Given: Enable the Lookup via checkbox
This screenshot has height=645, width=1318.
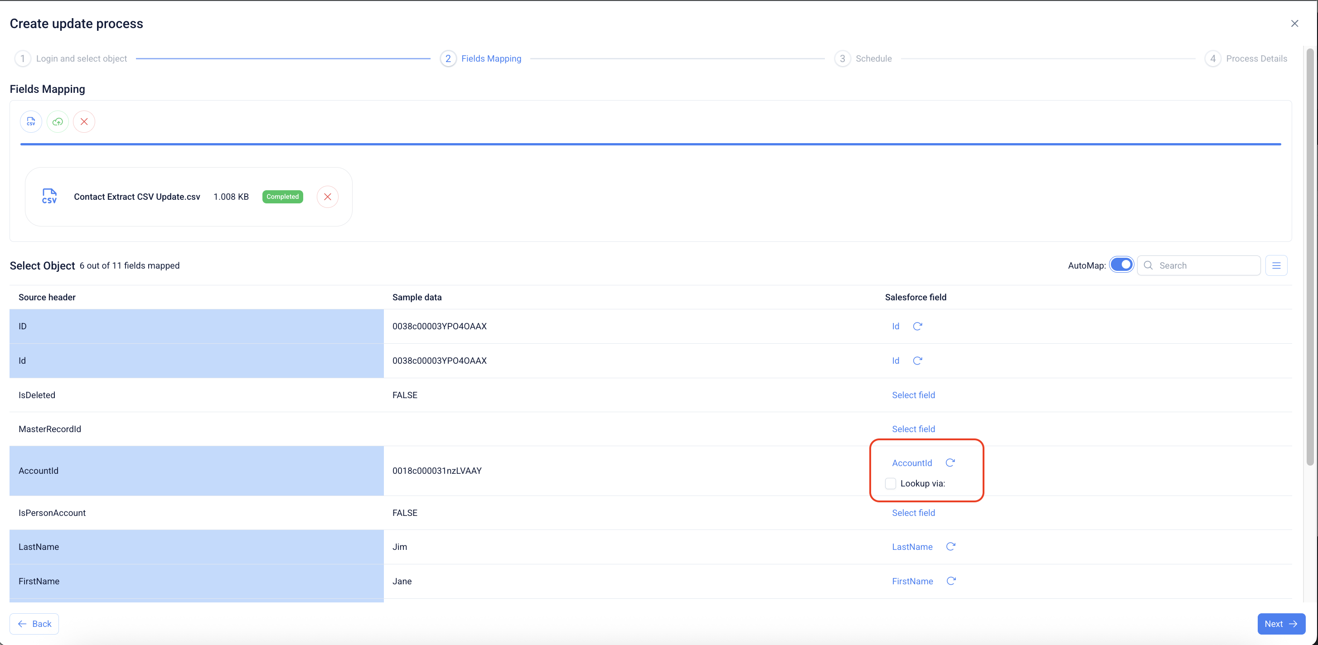Looking at the screenshot, I should pyautogui.click(x=891, y=483).
